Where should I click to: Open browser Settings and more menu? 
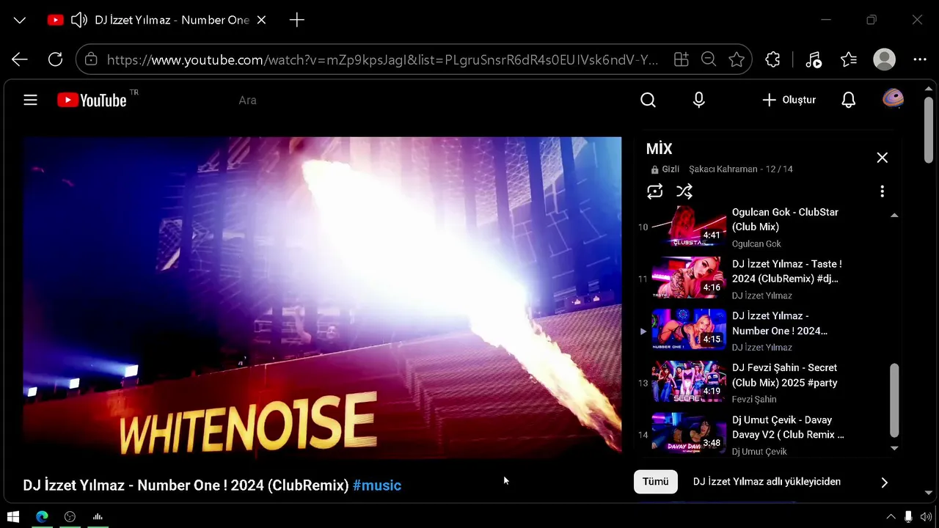[920, 60]
